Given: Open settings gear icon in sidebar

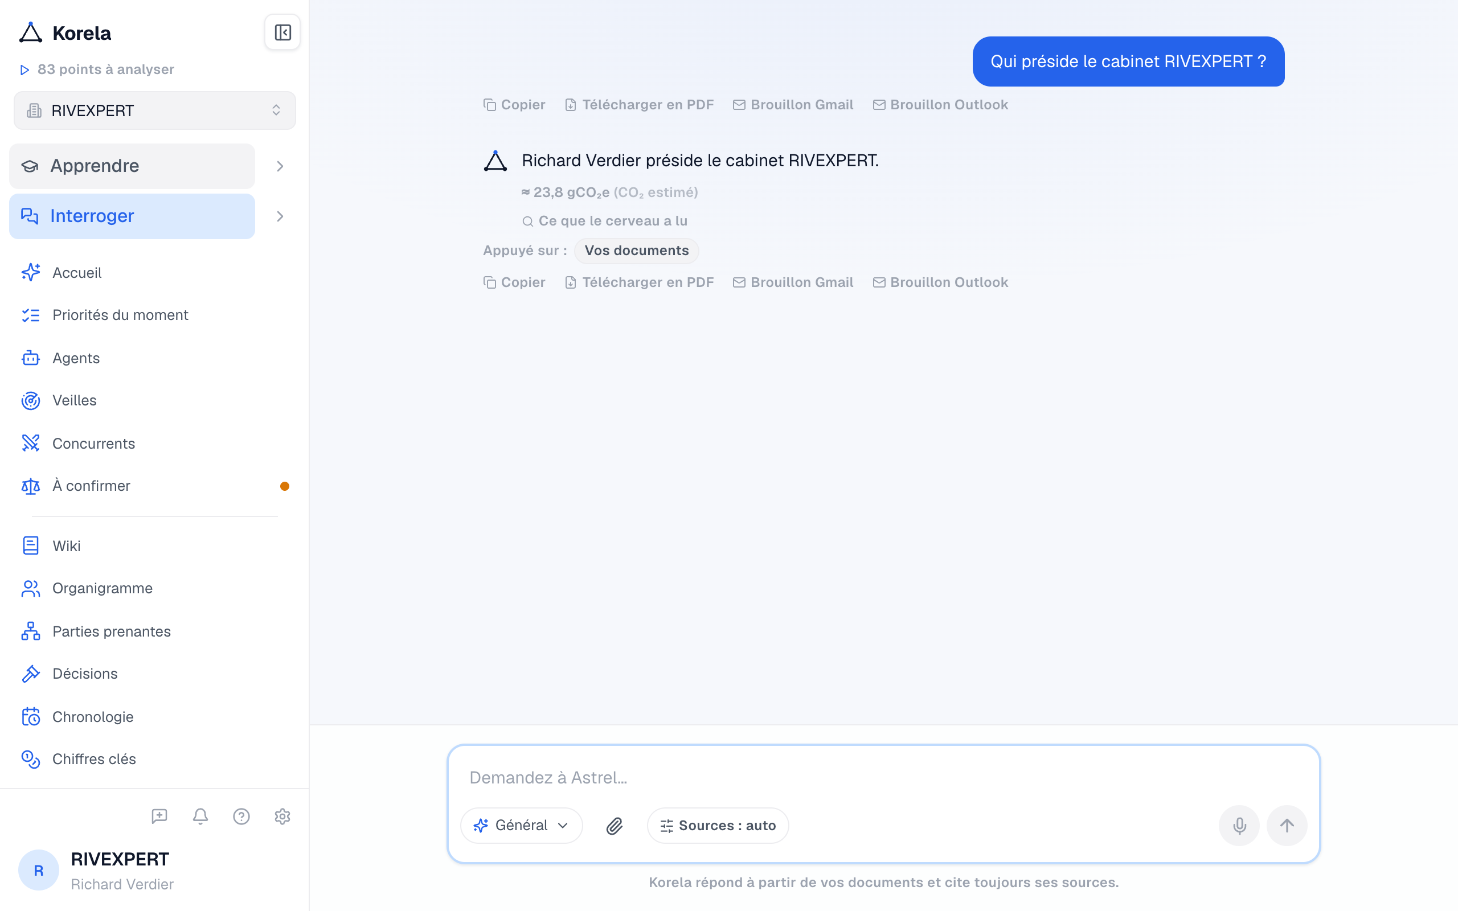Looking at the screenshot, I should pos(282,816).
